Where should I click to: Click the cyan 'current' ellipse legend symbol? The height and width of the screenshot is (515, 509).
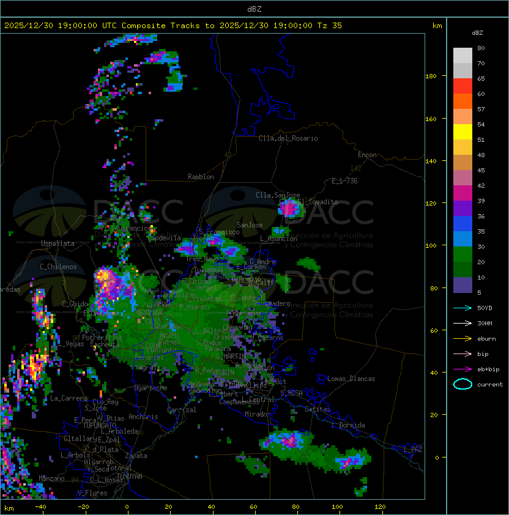(x=463, y=384)
